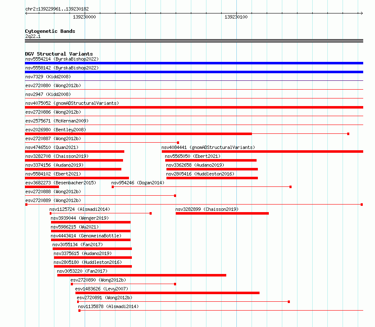Click the right end square of esv2720891
This screenshot has height=327, width=375.
point(289,302)
